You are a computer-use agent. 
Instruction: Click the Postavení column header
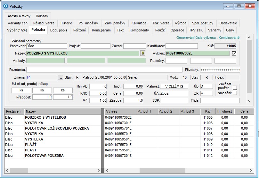click(14, 112)
